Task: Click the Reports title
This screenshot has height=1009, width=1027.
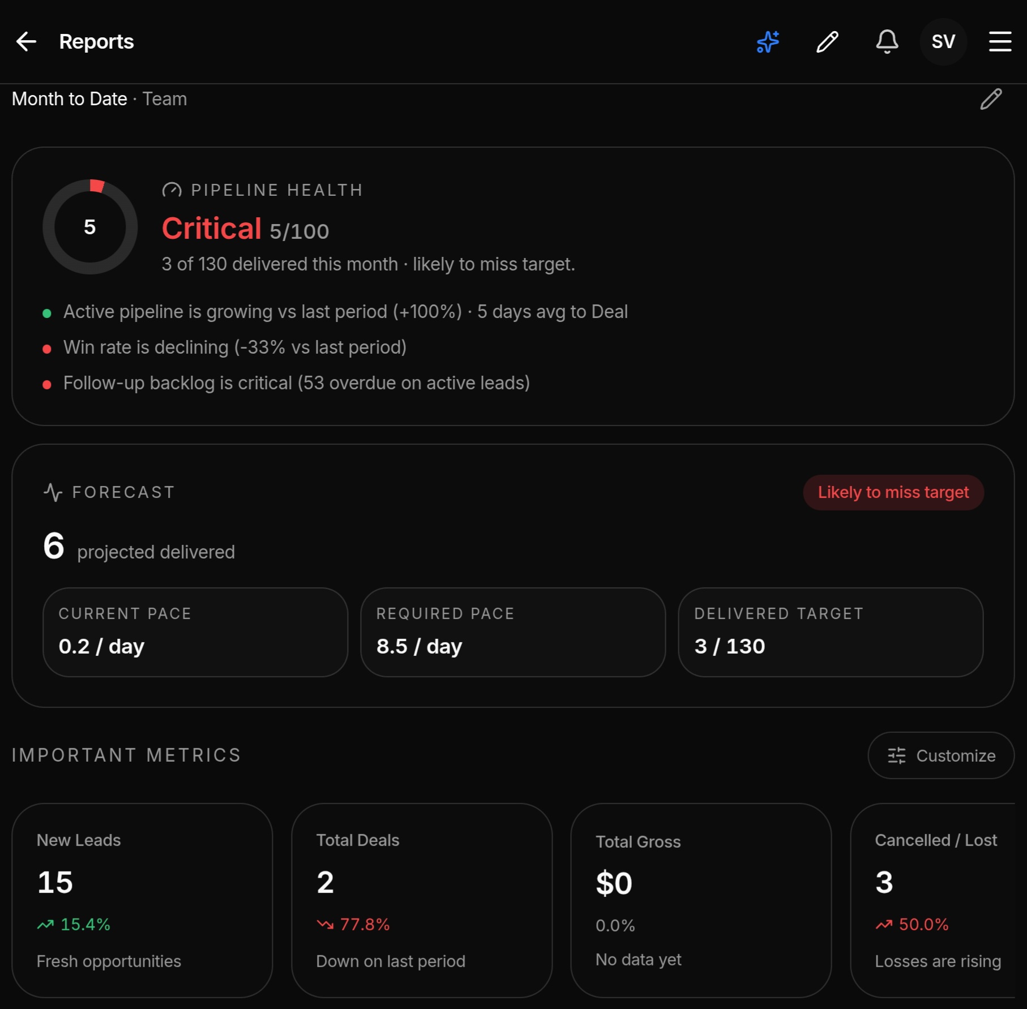Action: pos(96,41)
